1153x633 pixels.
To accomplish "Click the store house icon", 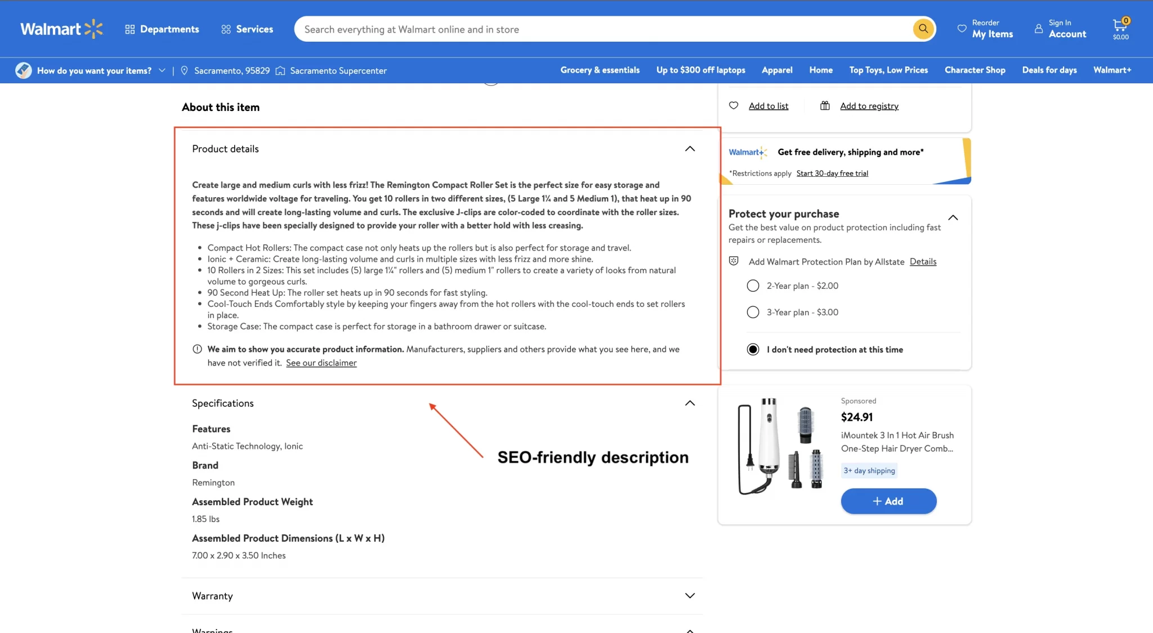I will 280,70.
